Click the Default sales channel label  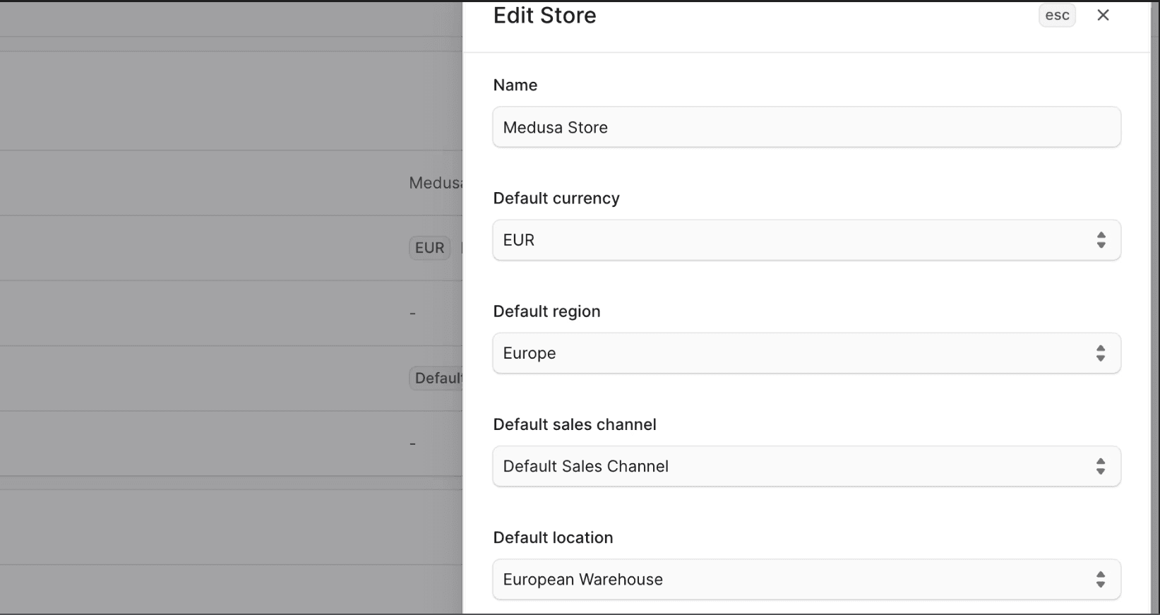click(x=575, y=424)
